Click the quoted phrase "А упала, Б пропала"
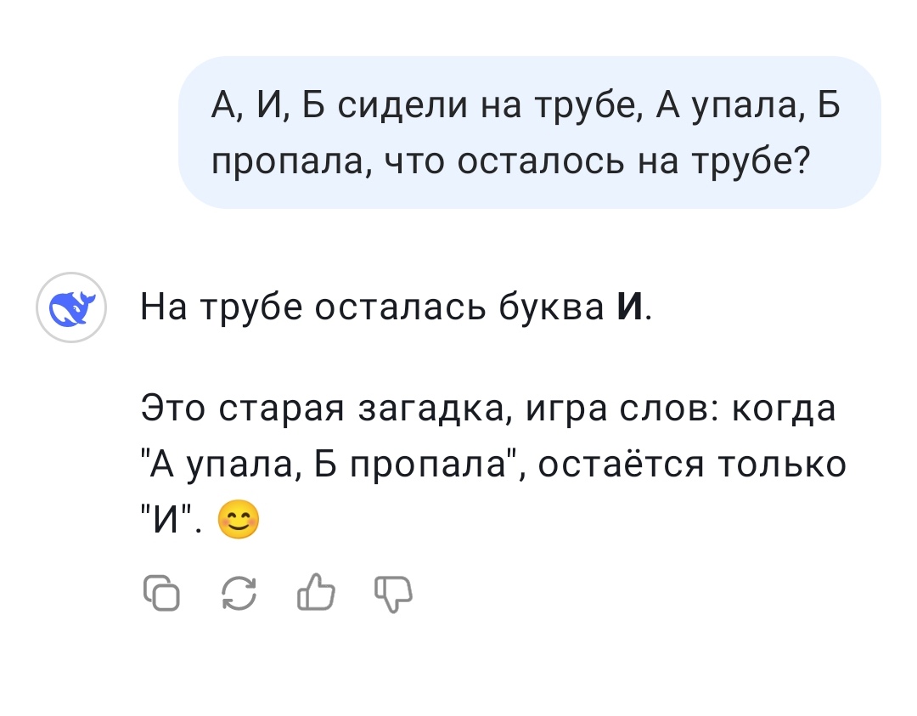Screen dimensions: 917x716 tap(329, 465)
